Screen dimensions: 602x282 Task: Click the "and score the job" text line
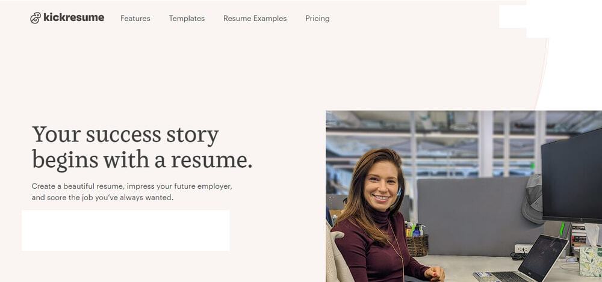(102, 197)
